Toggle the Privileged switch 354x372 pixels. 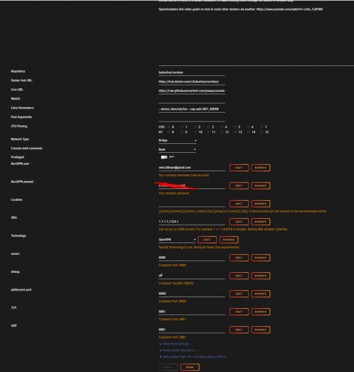point(164,157)
